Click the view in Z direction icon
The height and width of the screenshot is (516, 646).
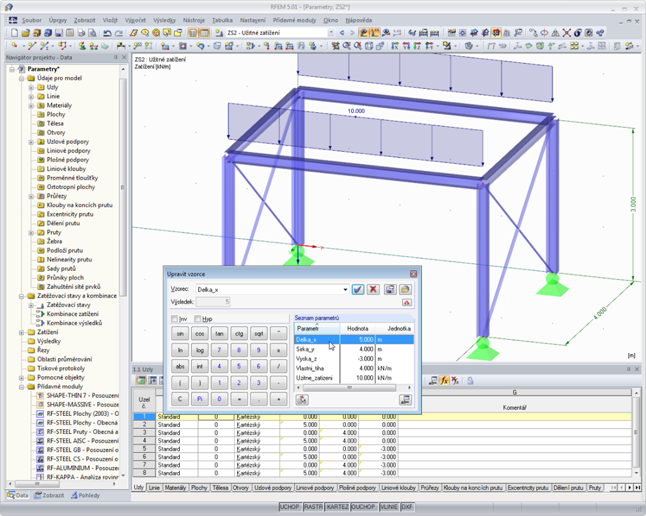coord(418,46)
